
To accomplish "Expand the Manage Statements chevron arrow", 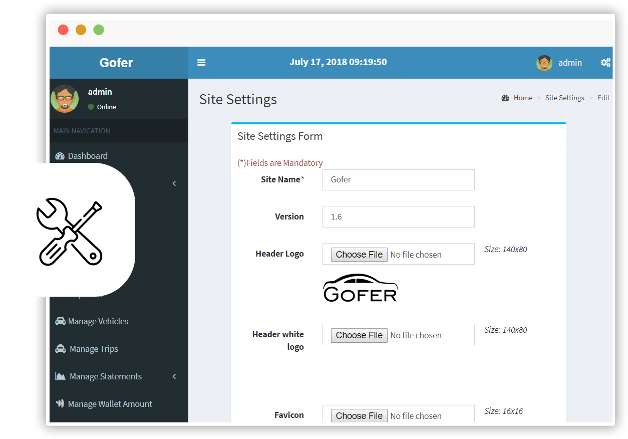I will pyautogui.click(x=174, y=376).
